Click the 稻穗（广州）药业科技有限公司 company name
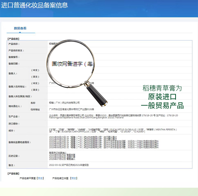The image size is (198, 196). click(x=64, y=103)
